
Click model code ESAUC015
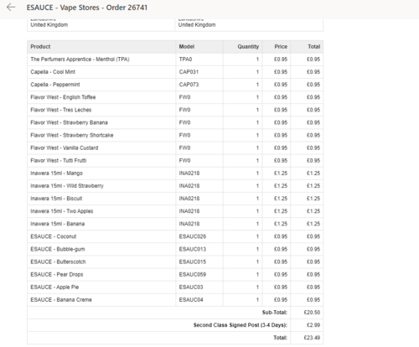[x=193, y=262]
